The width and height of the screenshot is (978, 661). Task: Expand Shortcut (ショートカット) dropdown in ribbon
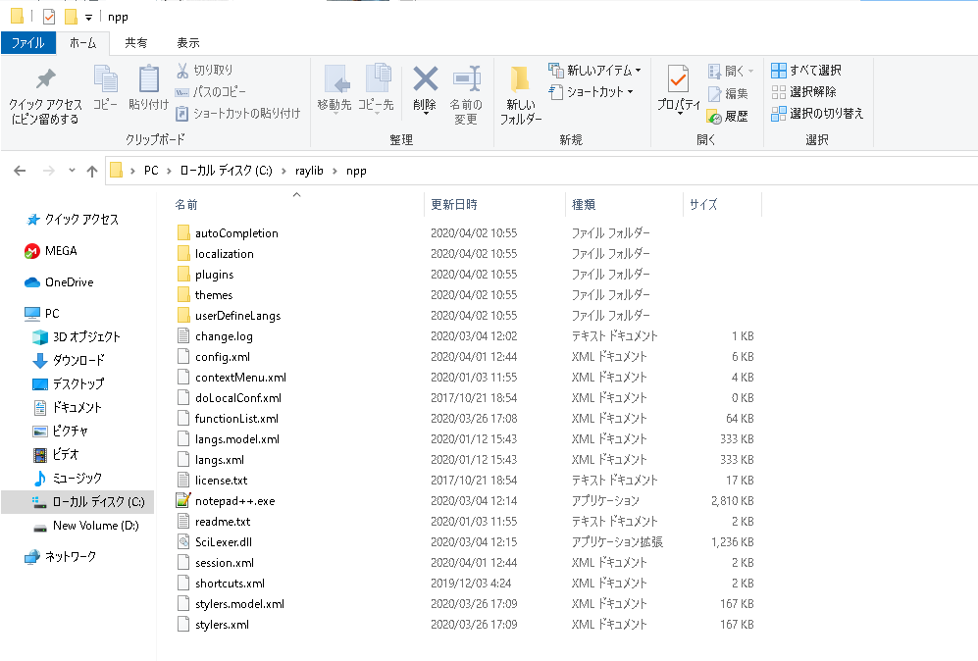coord(631,92)
